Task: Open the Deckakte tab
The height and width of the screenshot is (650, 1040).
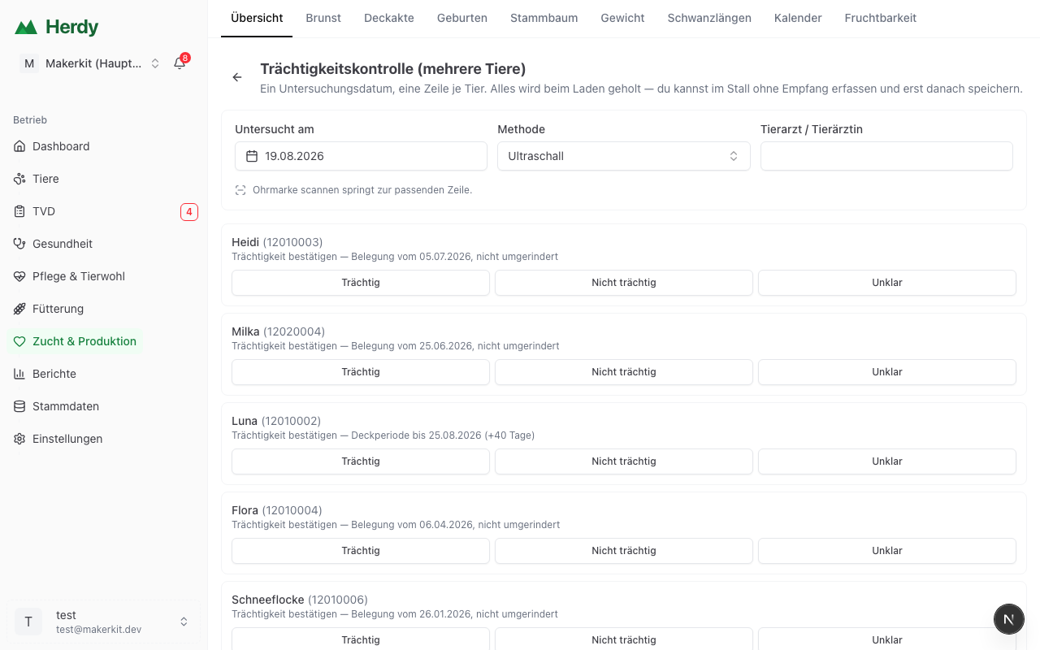Action: pos(389,18)
